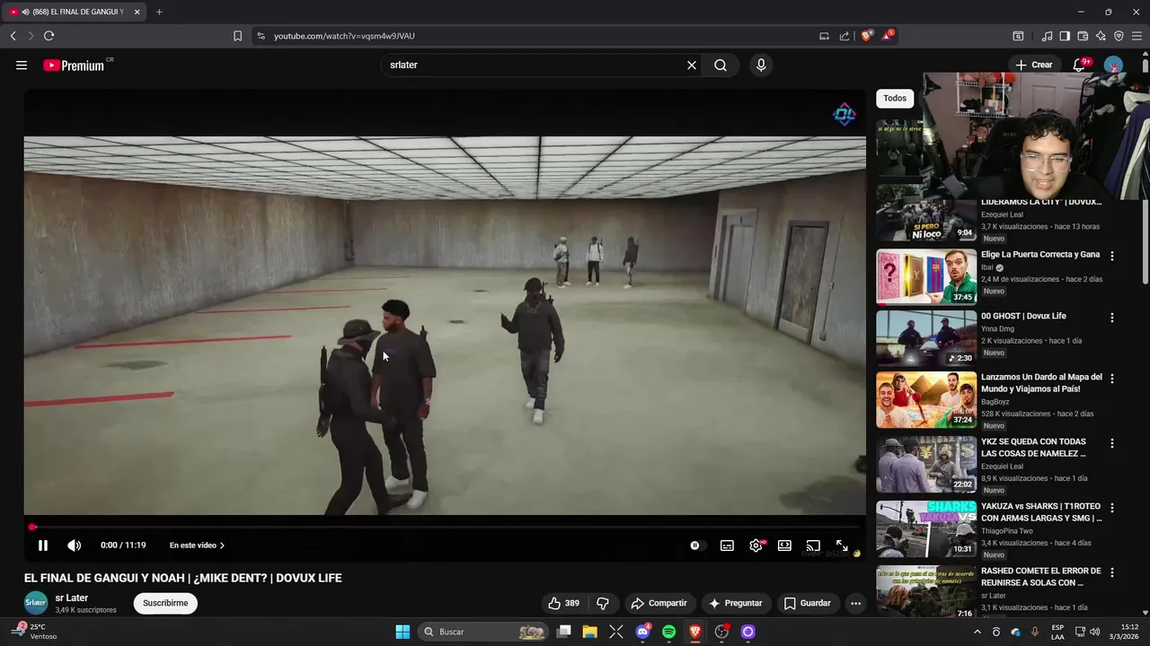Open options for 'Lanzamos Un Dardo' video
The width and height of the screenshot is (1150, 646).
(x=1112, y=379)
